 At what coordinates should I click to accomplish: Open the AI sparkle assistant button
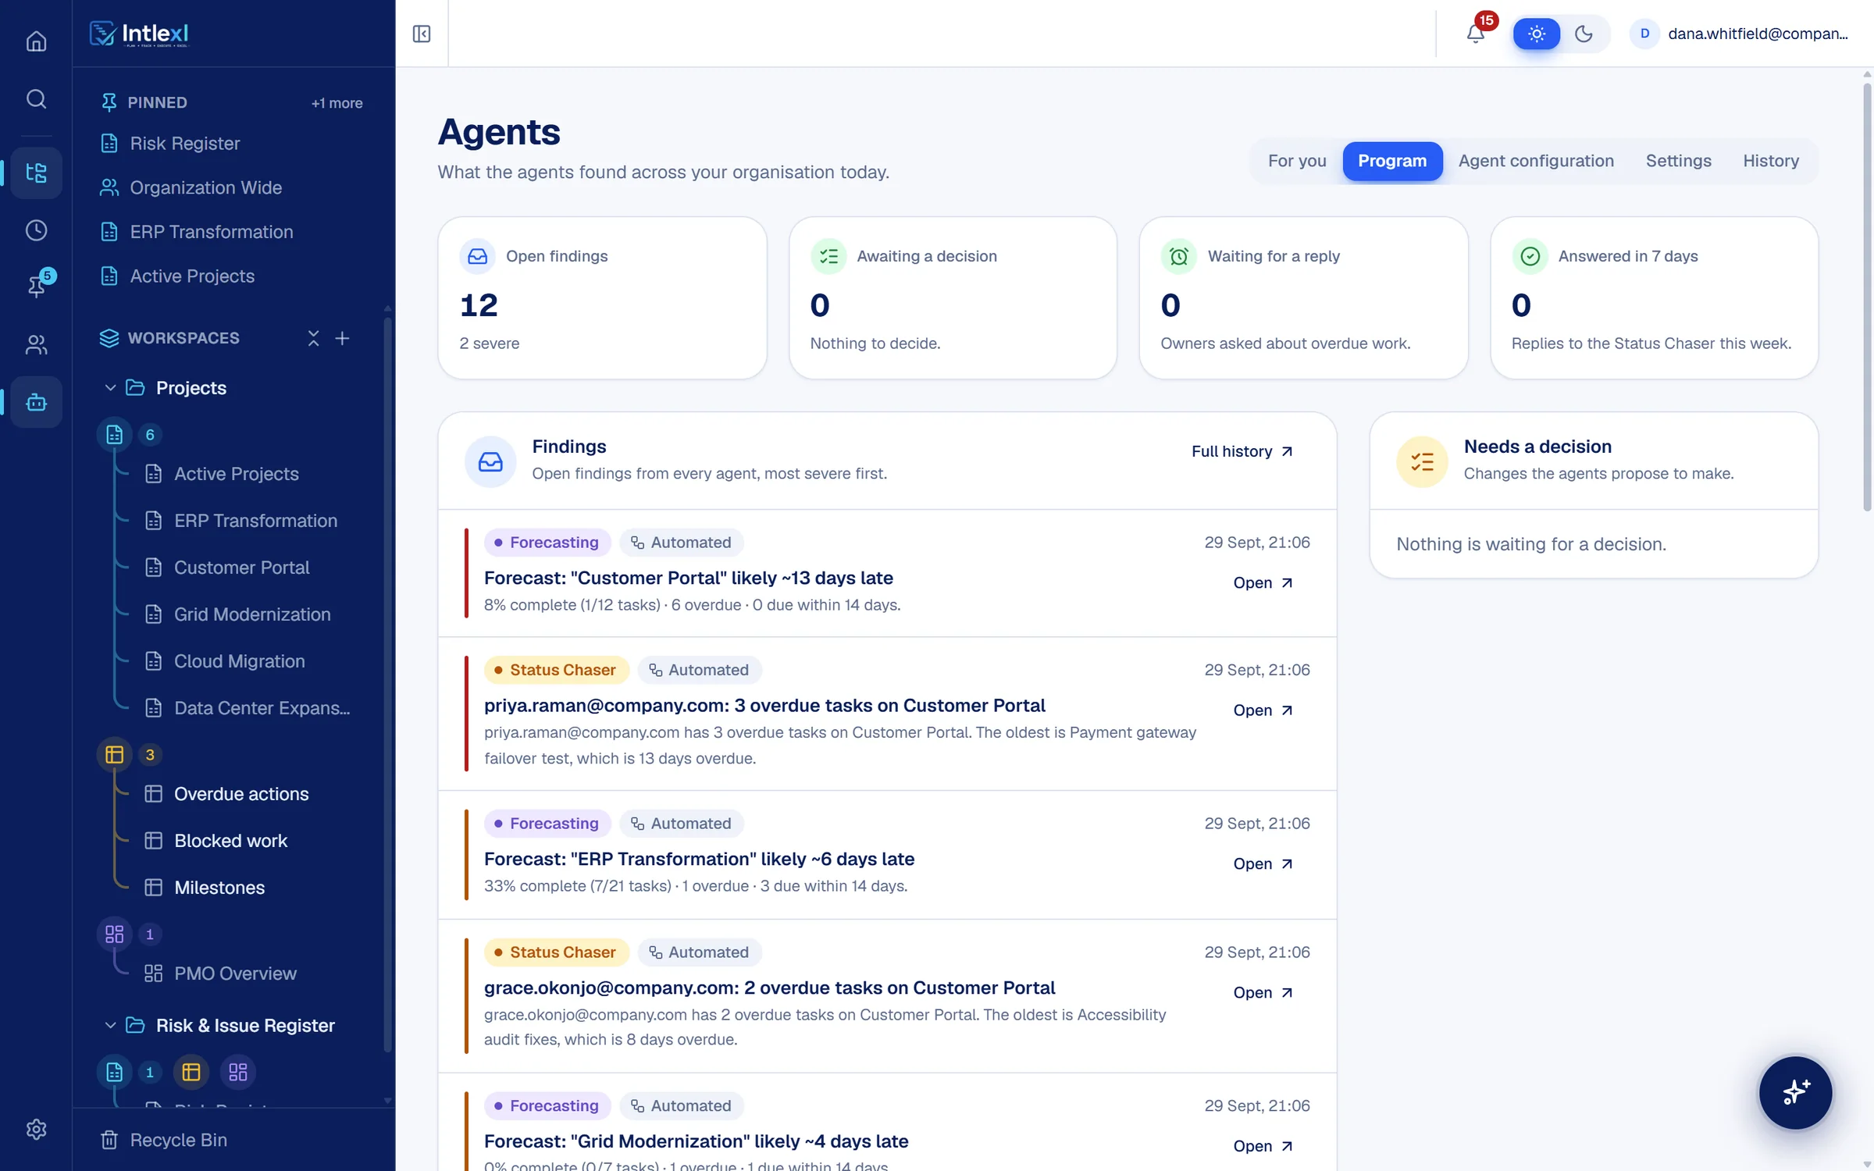[x=1795, y=1092]
